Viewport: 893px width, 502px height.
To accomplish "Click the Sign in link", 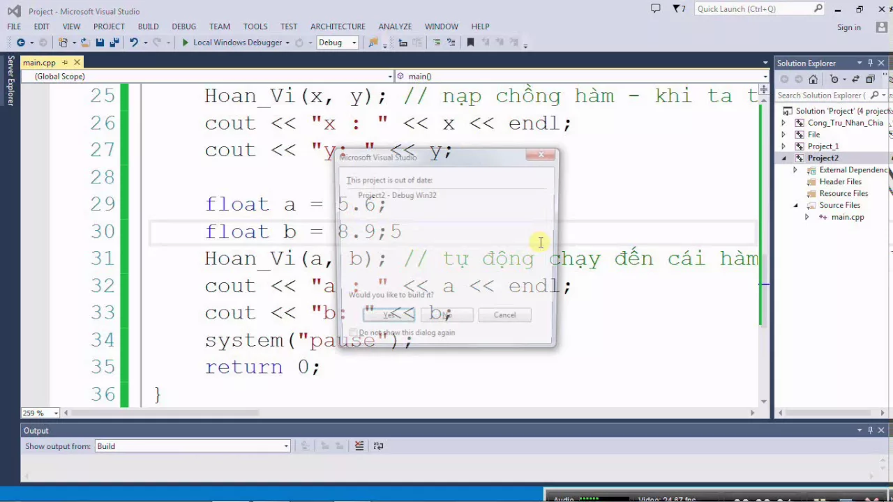I will pos(849,27).
